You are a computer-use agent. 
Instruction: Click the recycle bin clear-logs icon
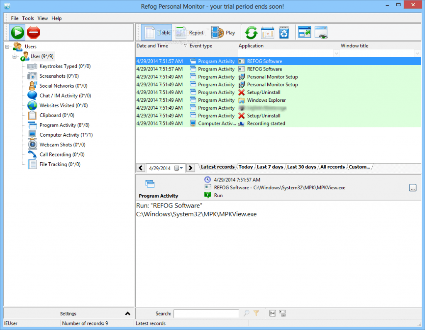point(284,32)
